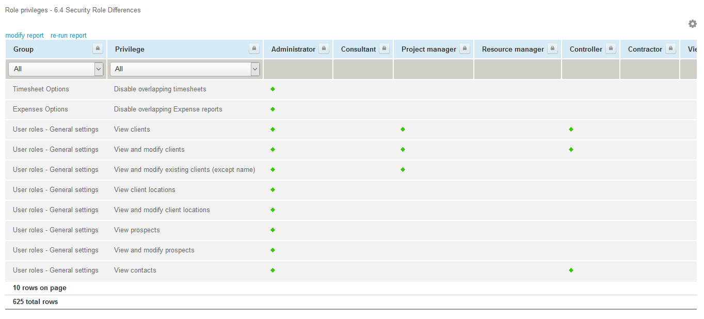Click the View client locations privilege
Image resolution: width=704 pixels, height=319 pixels.
[145, 189]
